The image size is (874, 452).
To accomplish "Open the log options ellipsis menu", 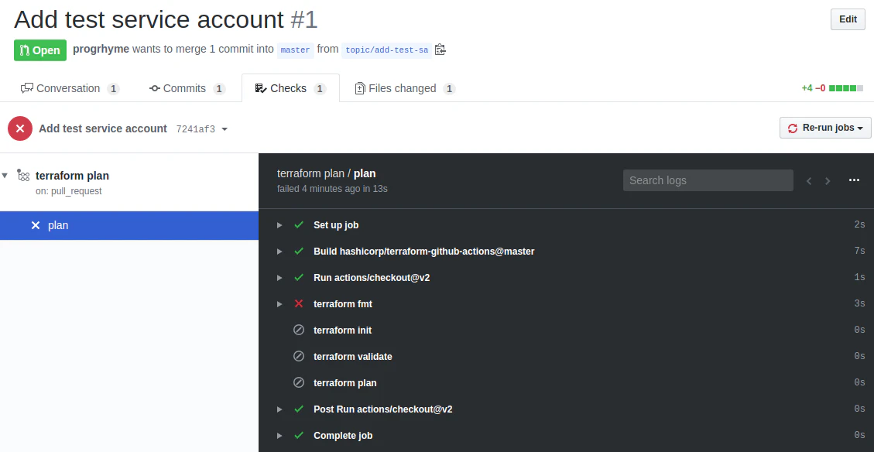I will click(x=854, y=180).
